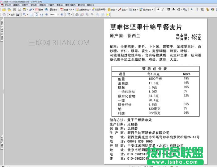This screenshot has height=167, width=217.
Task: Click the Actual Size page icon
Action: click(31, 14)
